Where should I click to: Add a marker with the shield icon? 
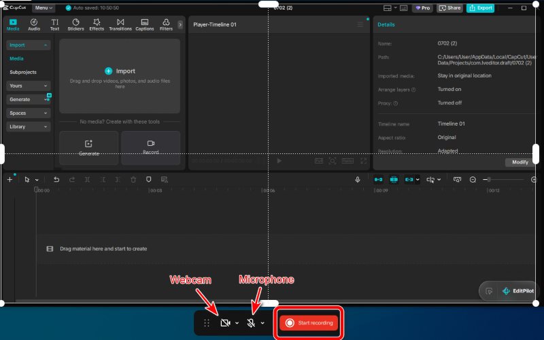tap(148, 179)
